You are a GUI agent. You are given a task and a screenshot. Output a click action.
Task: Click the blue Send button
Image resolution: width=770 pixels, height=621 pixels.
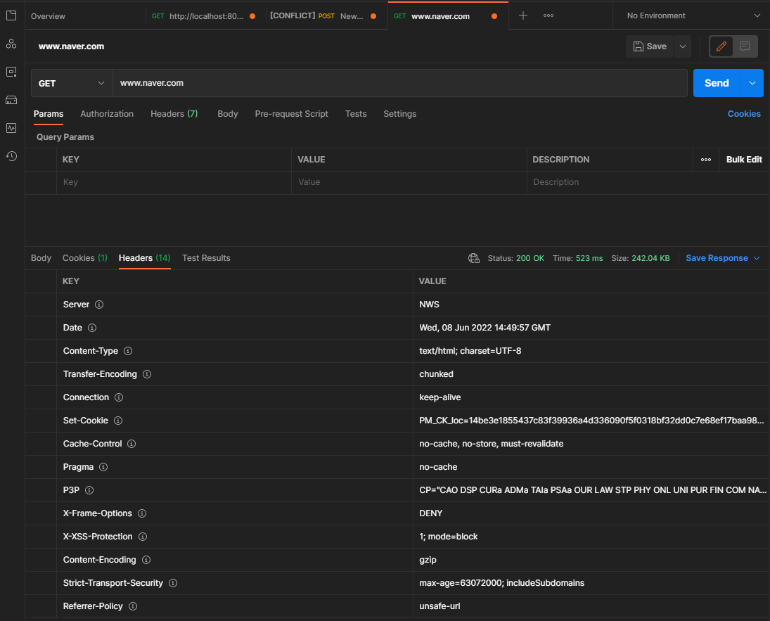[x=717, y=83]
